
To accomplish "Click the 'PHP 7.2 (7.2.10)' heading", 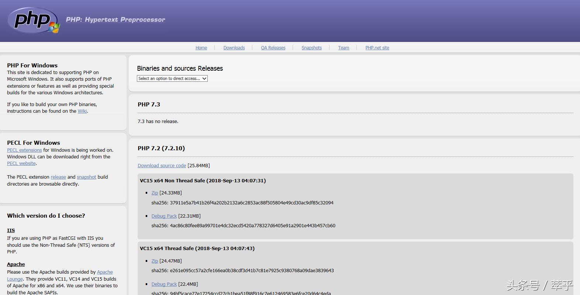I will (x=161, y=148).
